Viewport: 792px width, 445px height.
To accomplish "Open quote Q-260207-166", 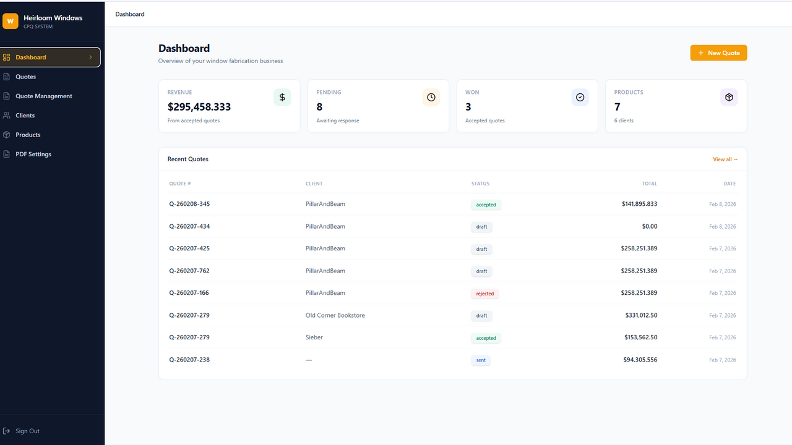I will pyautogui.click(x=189, y=293).
